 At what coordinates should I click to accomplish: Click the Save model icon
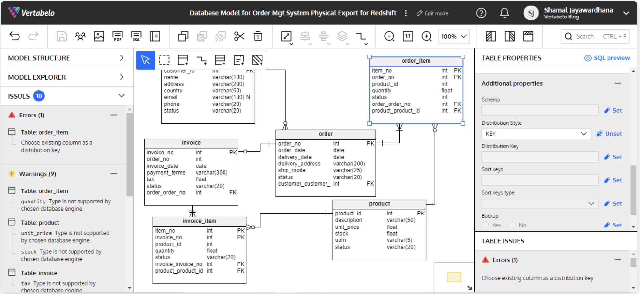61,36
